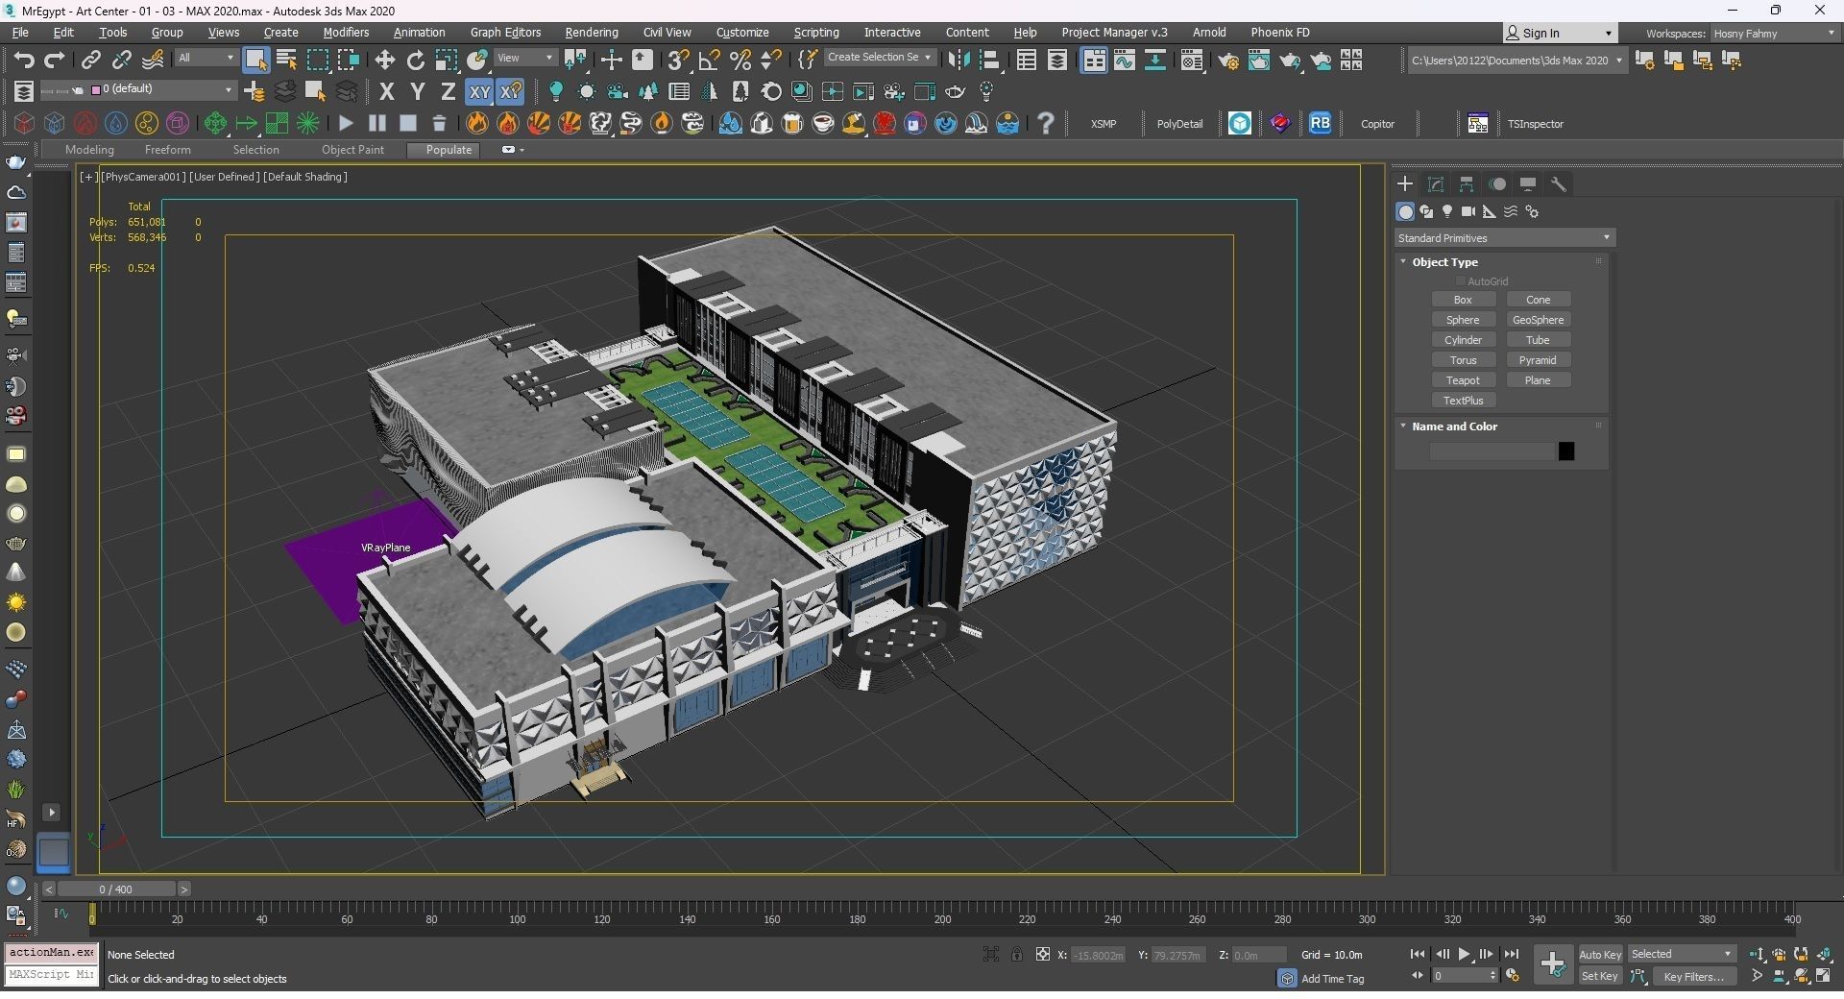Collapse the Object Type rollout
This screenshot has width=1844, height=999.
1403,261
